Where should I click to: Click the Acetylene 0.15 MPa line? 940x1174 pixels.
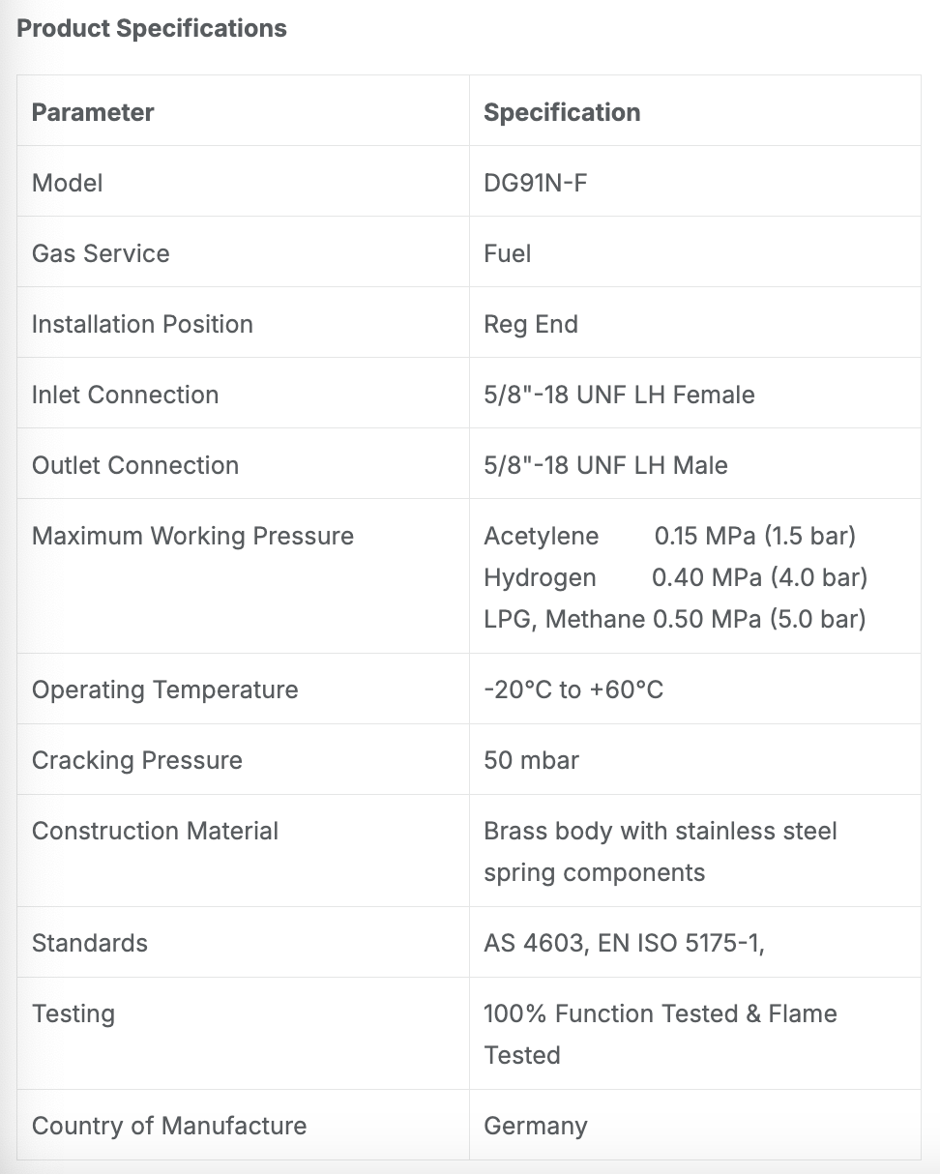coord(670,536)
